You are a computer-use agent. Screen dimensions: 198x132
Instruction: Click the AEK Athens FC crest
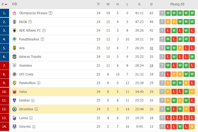click(x=14, y=31)
